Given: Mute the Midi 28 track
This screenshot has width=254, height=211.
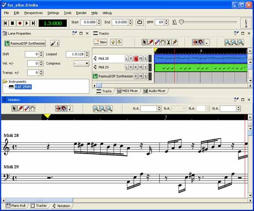Looking at the screenshot, I should click(140, 58).
